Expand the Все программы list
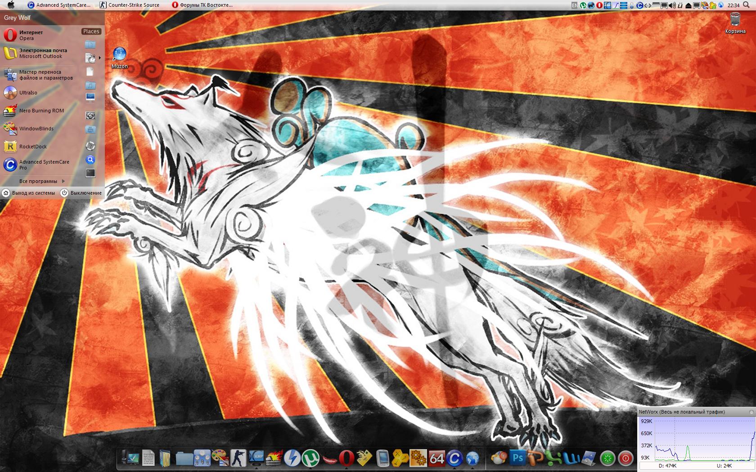Image resolution: width=756 pixels, height=472 pixels. 42,181
